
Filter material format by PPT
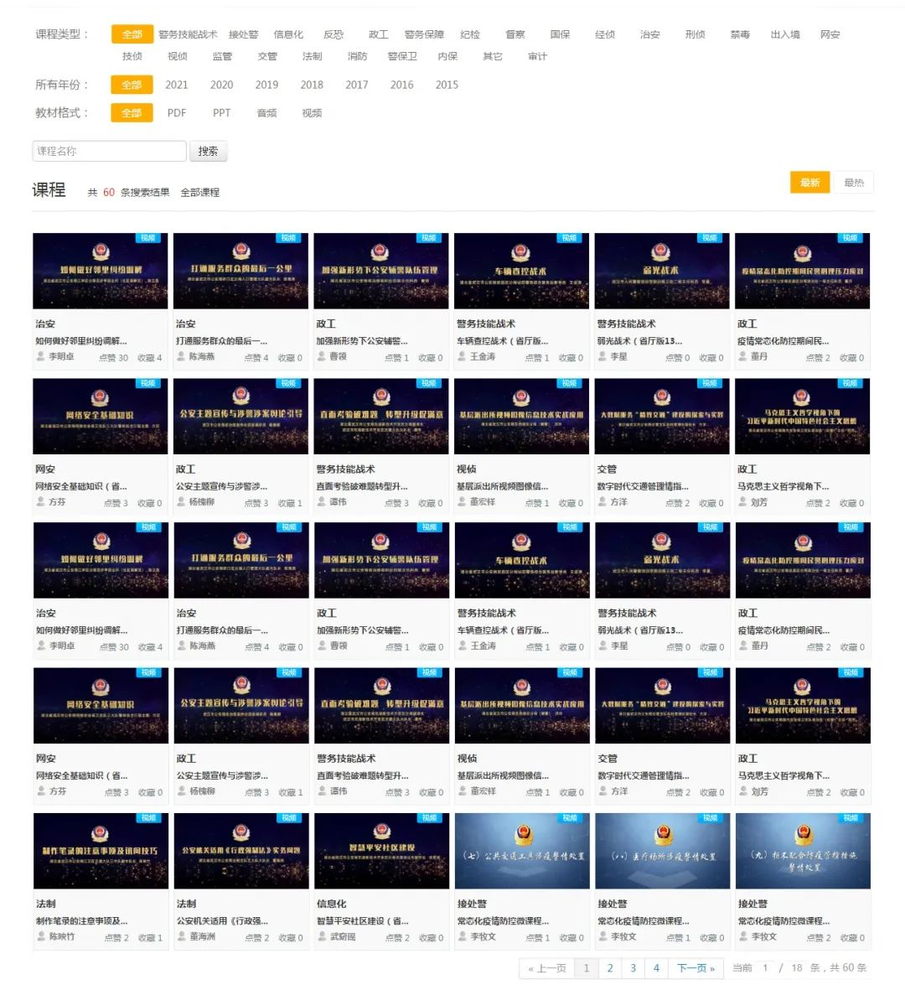coord(221,113)
